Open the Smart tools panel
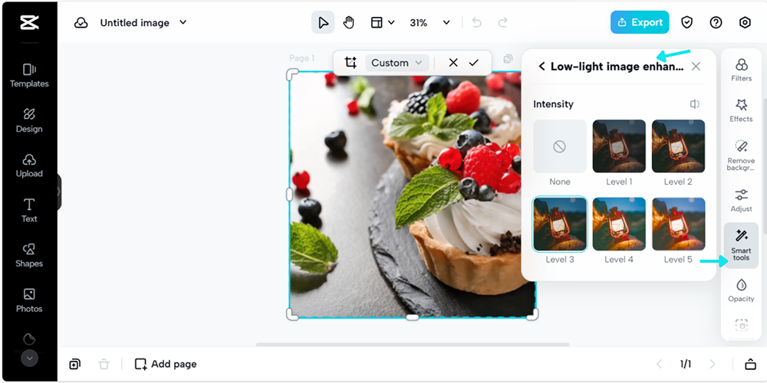 [x=741, y=245]
